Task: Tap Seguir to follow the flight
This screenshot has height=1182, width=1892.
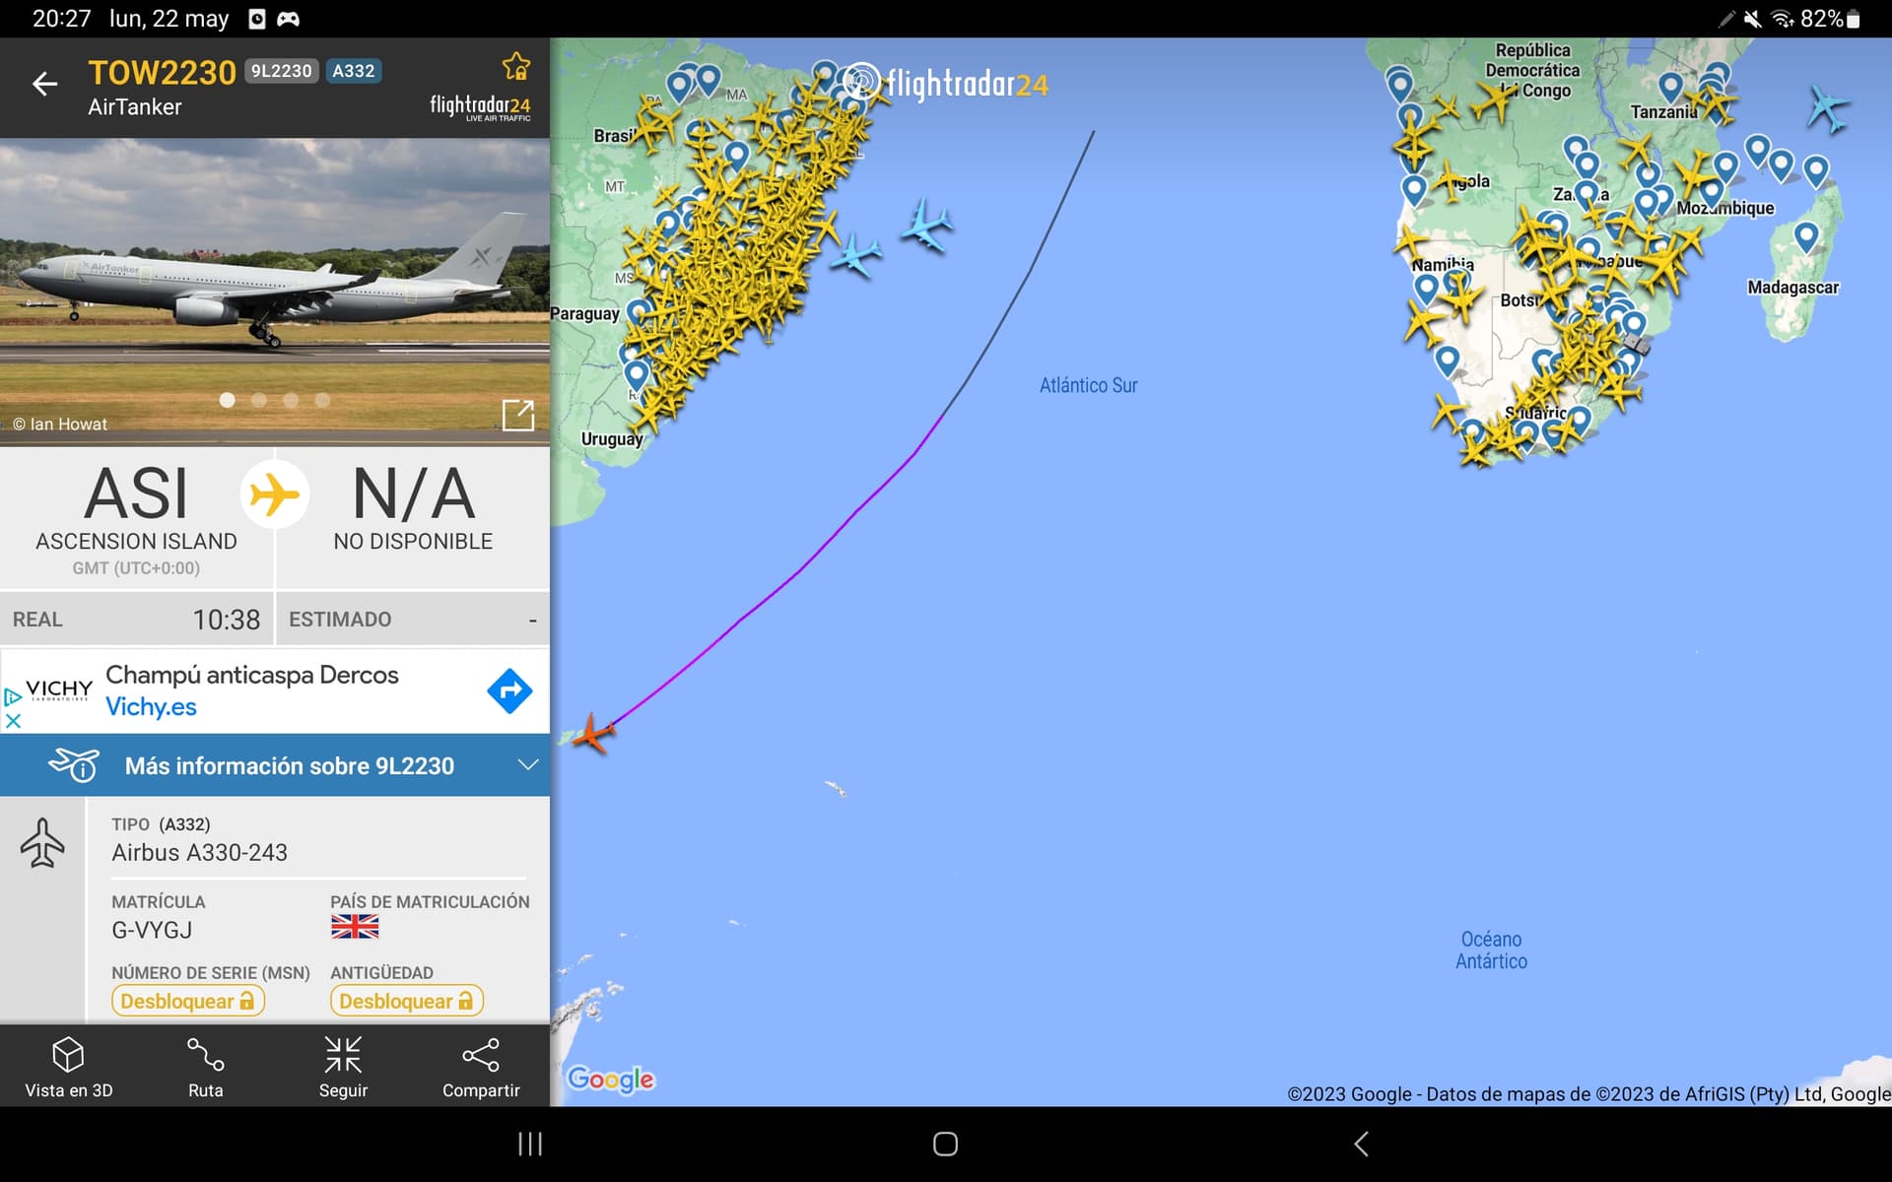Action: [x=343, y=1067]
